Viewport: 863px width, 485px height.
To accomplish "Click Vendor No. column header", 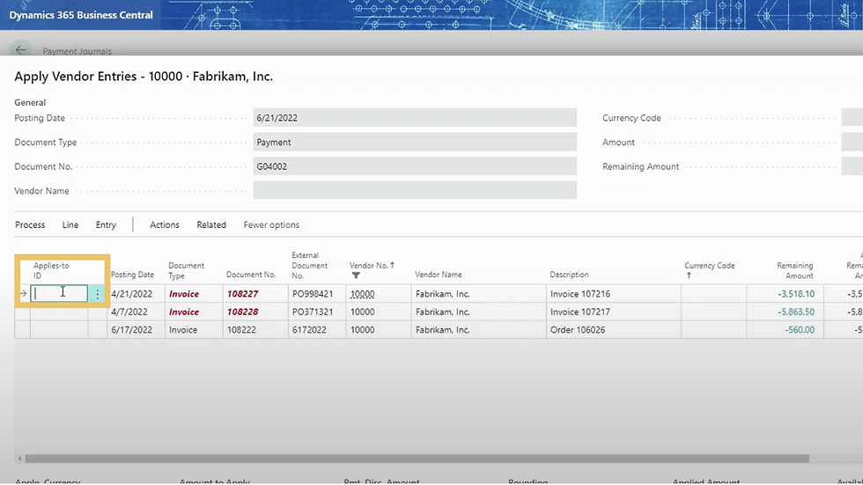I will pyautogui.click(x=372, y=265).
